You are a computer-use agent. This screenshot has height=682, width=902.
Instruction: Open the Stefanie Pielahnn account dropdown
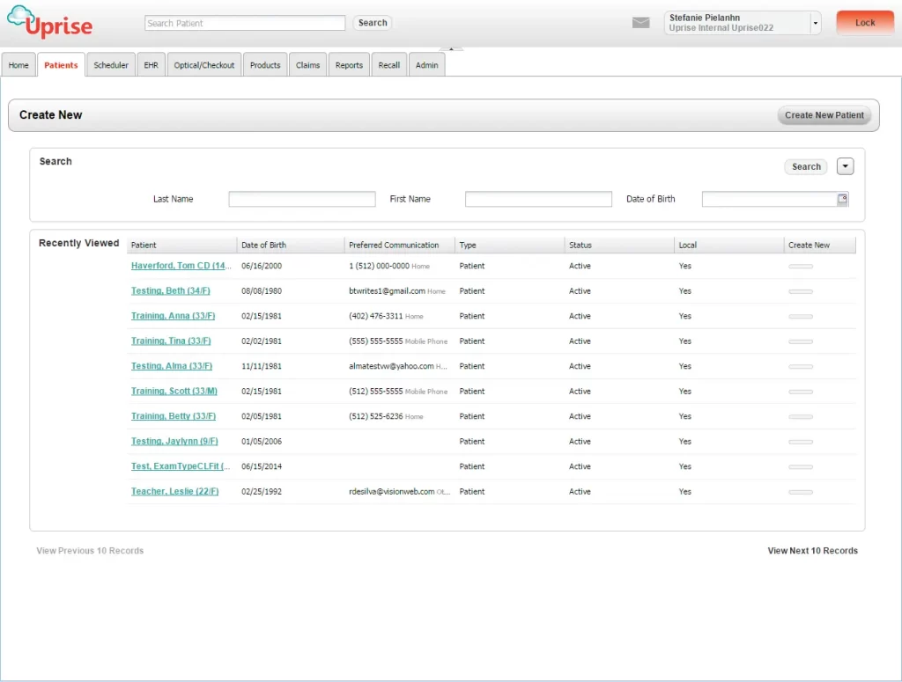point(817,22)
